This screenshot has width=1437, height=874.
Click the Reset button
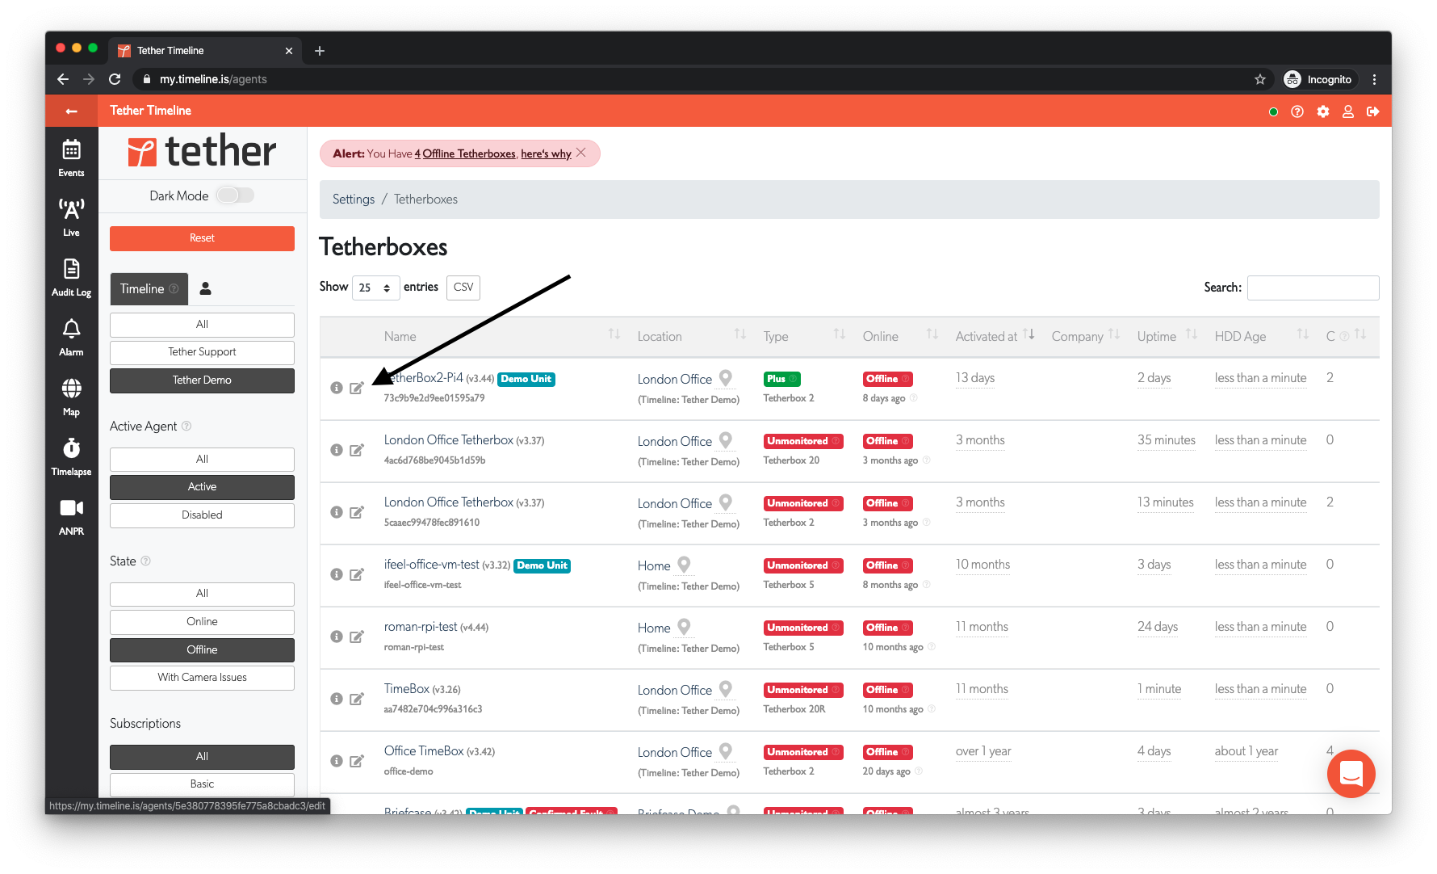201,238
